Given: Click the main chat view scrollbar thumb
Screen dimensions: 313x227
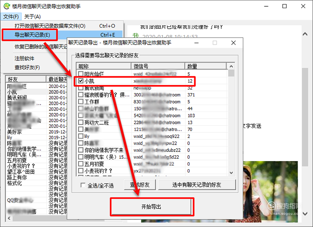Looking at the screenshot, I should [x=305, y=117].
